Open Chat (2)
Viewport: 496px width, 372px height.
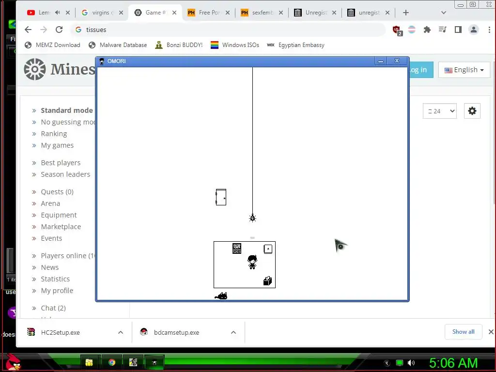click(x=53, y=308)
